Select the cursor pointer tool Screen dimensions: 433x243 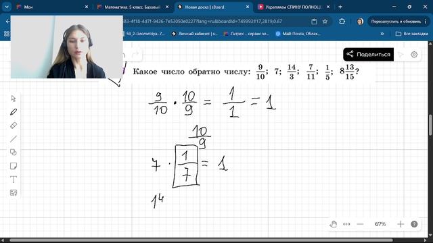click(x=14, y=99)
